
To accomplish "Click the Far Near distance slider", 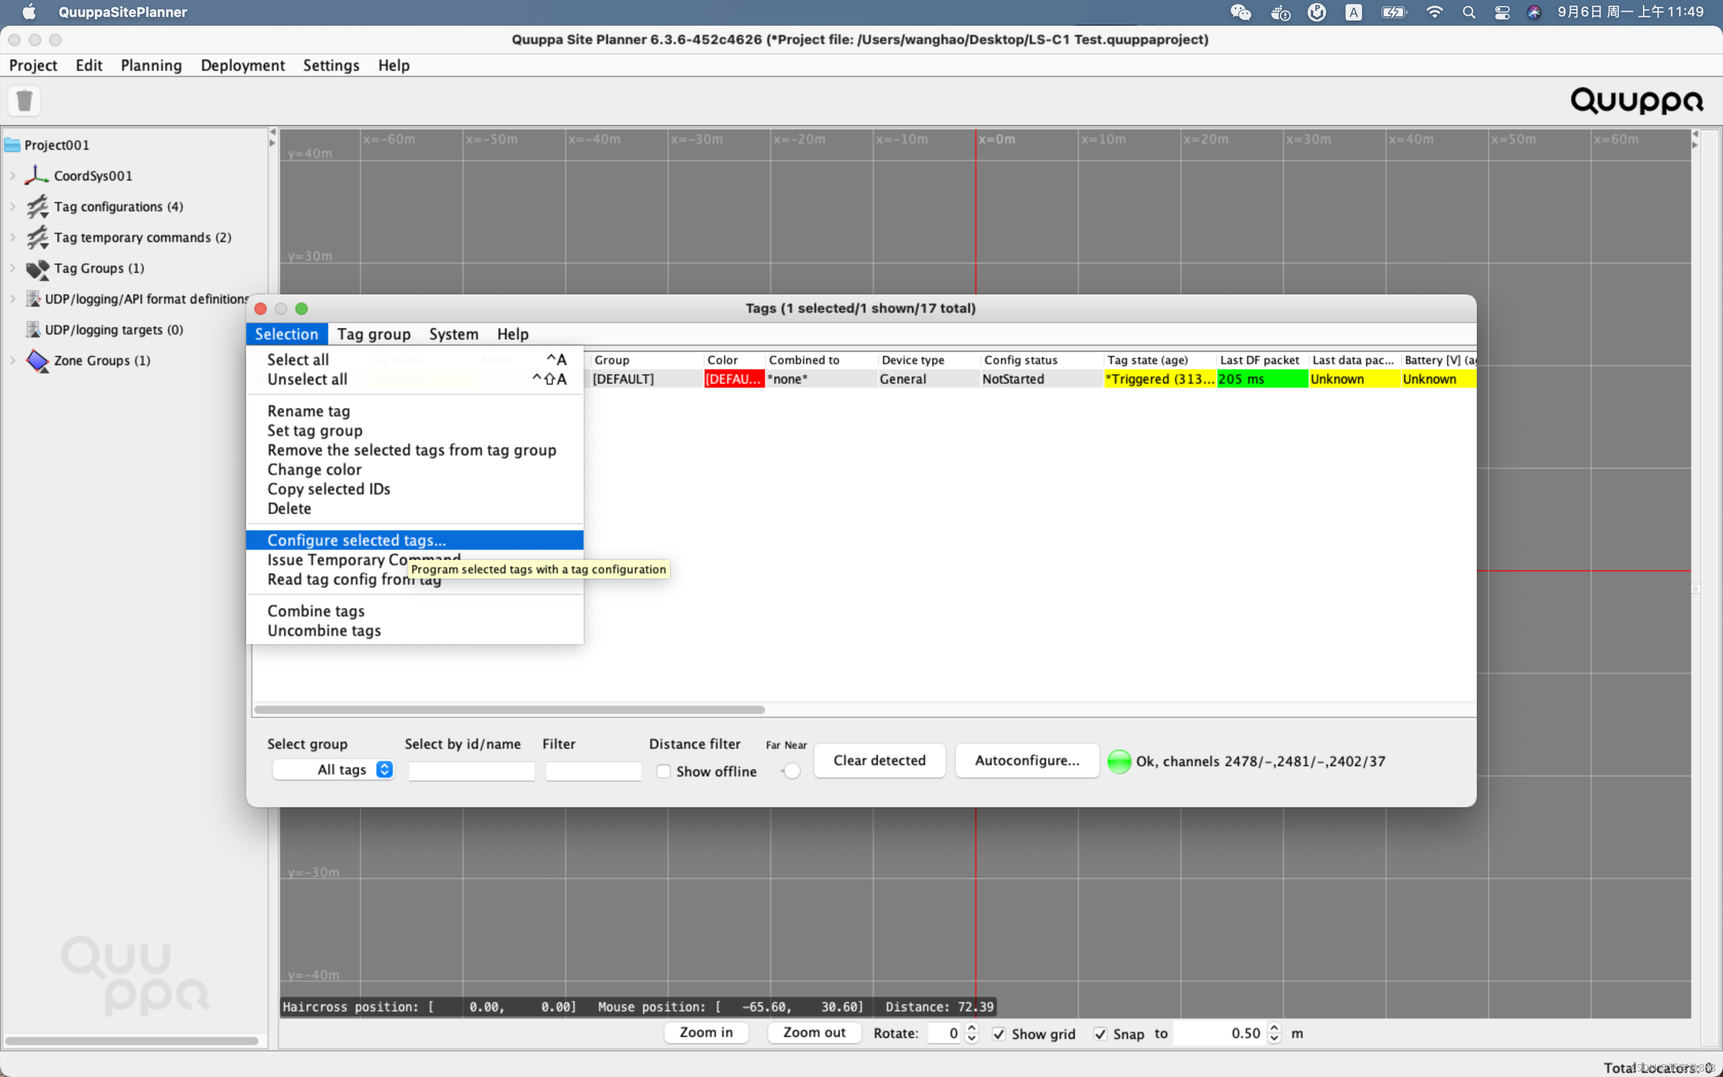I will 790,771.
